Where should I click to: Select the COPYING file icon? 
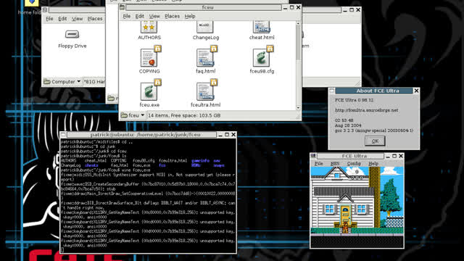150,57
